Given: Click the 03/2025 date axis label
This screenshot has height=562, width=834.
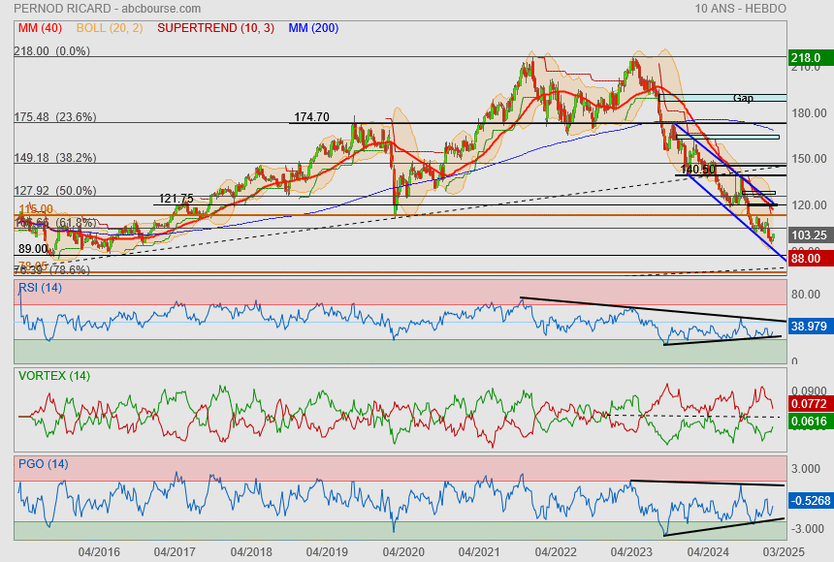Looking at the screenshot, I should click(784, 552).
